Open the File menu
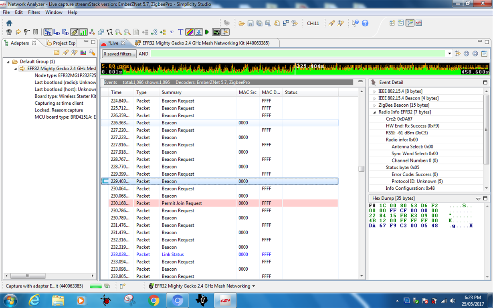Viewport: 493px width, 308px height. click(6, 12)
